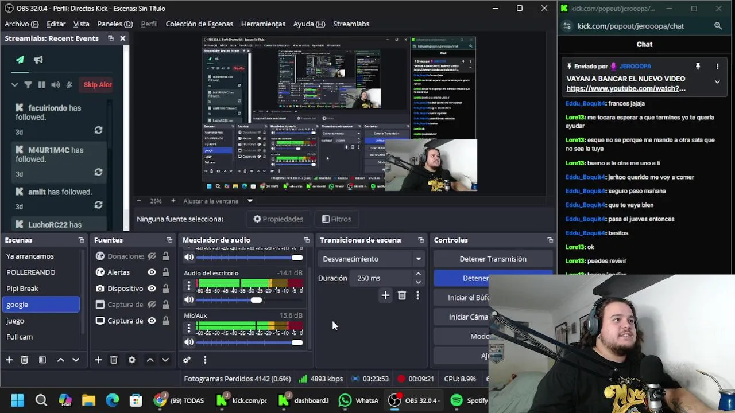The height and width of the screenshot is (413, 735).
Task: Remove the selected source in Fuentes
Action: [114, 360]
